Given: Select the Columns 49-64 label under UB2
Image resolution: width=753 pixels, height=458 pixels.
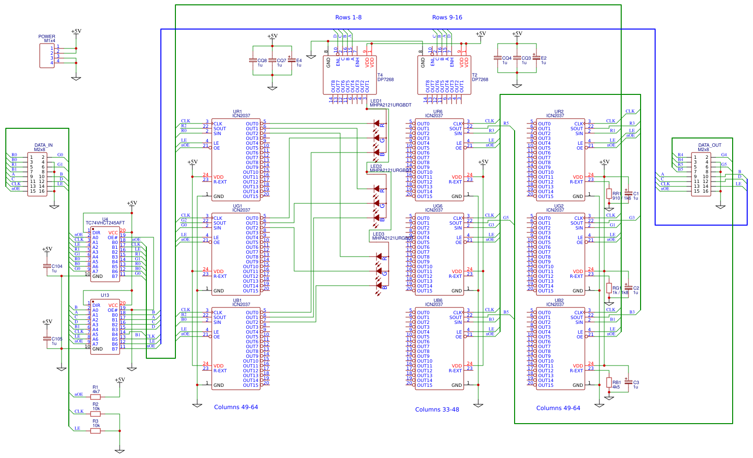Looking at the screenshot, I should [558, 408].
